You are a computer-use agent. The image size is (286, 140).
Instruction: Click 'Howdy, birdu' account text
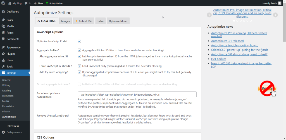pos(270,3)
